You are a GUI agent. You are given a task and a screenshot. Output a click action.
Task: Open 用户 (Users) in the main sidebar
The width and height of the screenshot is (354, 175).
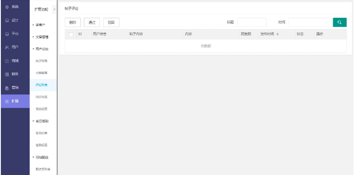click(x=15, y=47)
